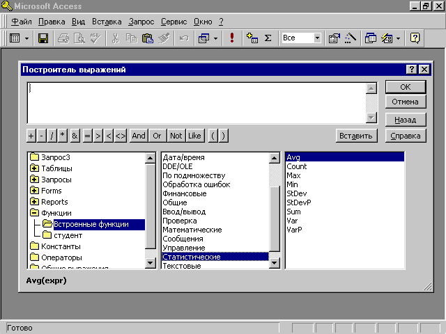Click the Format Painter brush icon
Screen dimensions: 446x334
[x=164, y=38]
